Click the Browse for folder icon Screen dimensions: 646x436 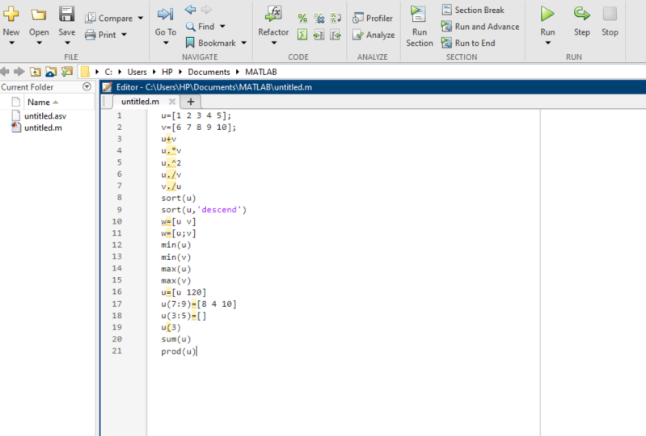(51, 72)
